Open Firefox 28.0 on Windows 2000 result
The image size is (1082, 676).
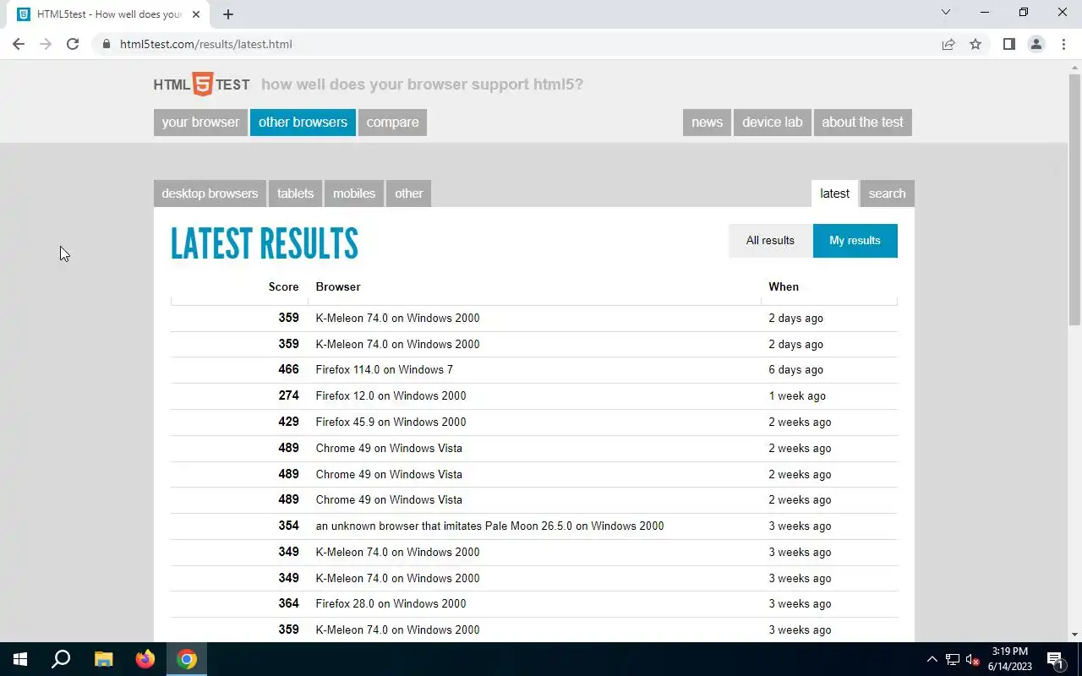[x=391, y=603]
